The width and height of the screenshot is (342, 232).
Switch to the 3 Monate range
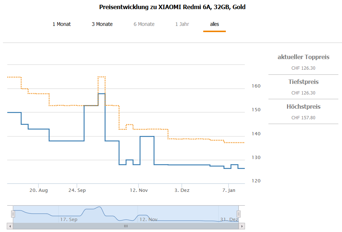click(x=102, y=24)
